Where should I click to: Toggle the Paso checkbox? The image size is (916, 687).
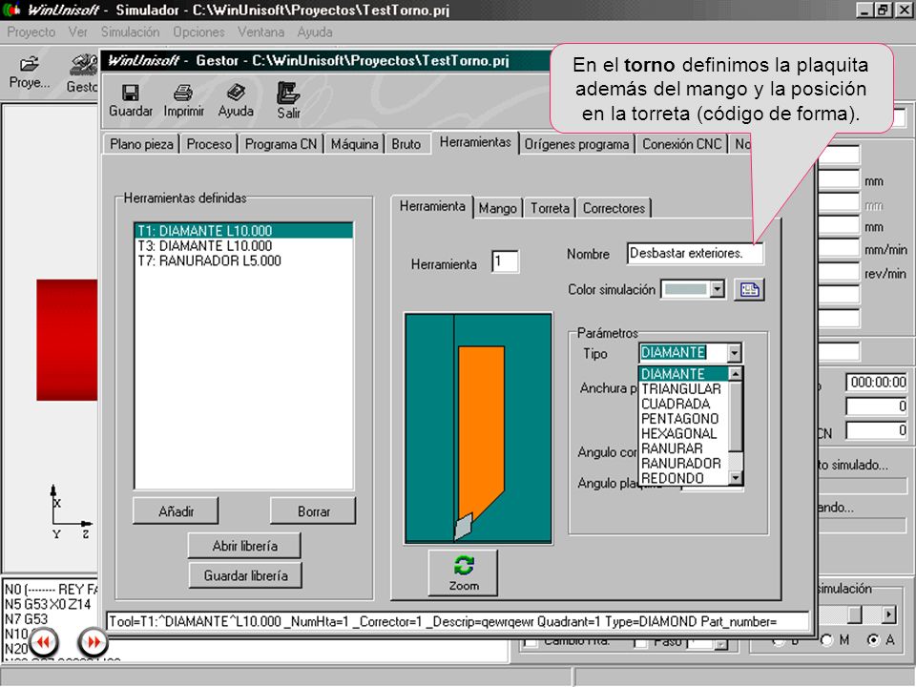pos(640,642)
